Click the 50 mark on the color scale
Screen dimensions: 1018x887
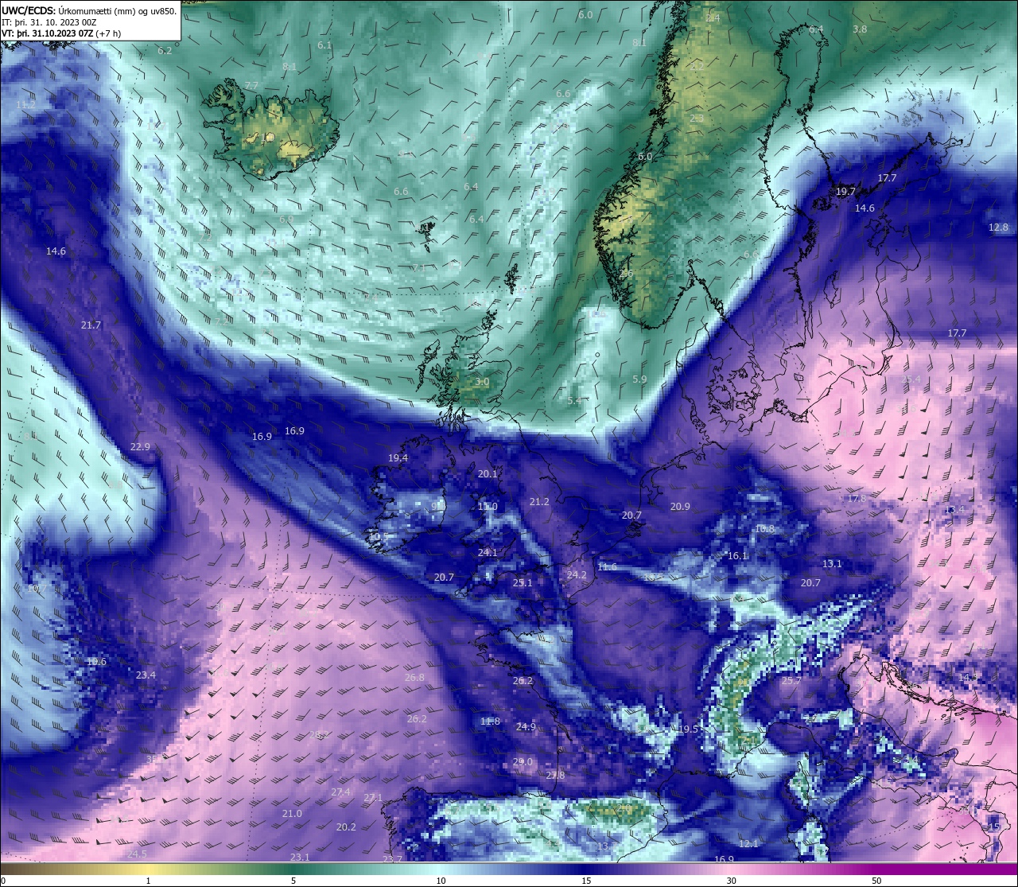tap(876, 881)
